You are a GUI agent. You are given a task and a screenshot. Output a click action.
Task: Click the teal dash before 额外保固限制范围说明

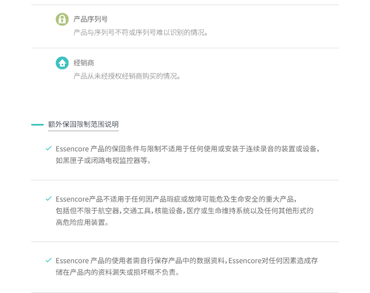pyautogui.click(x=37, y=125)
